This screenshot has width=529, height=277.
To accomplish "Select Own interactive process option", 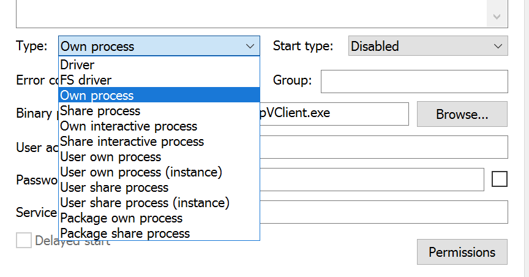I will point(129,126).
